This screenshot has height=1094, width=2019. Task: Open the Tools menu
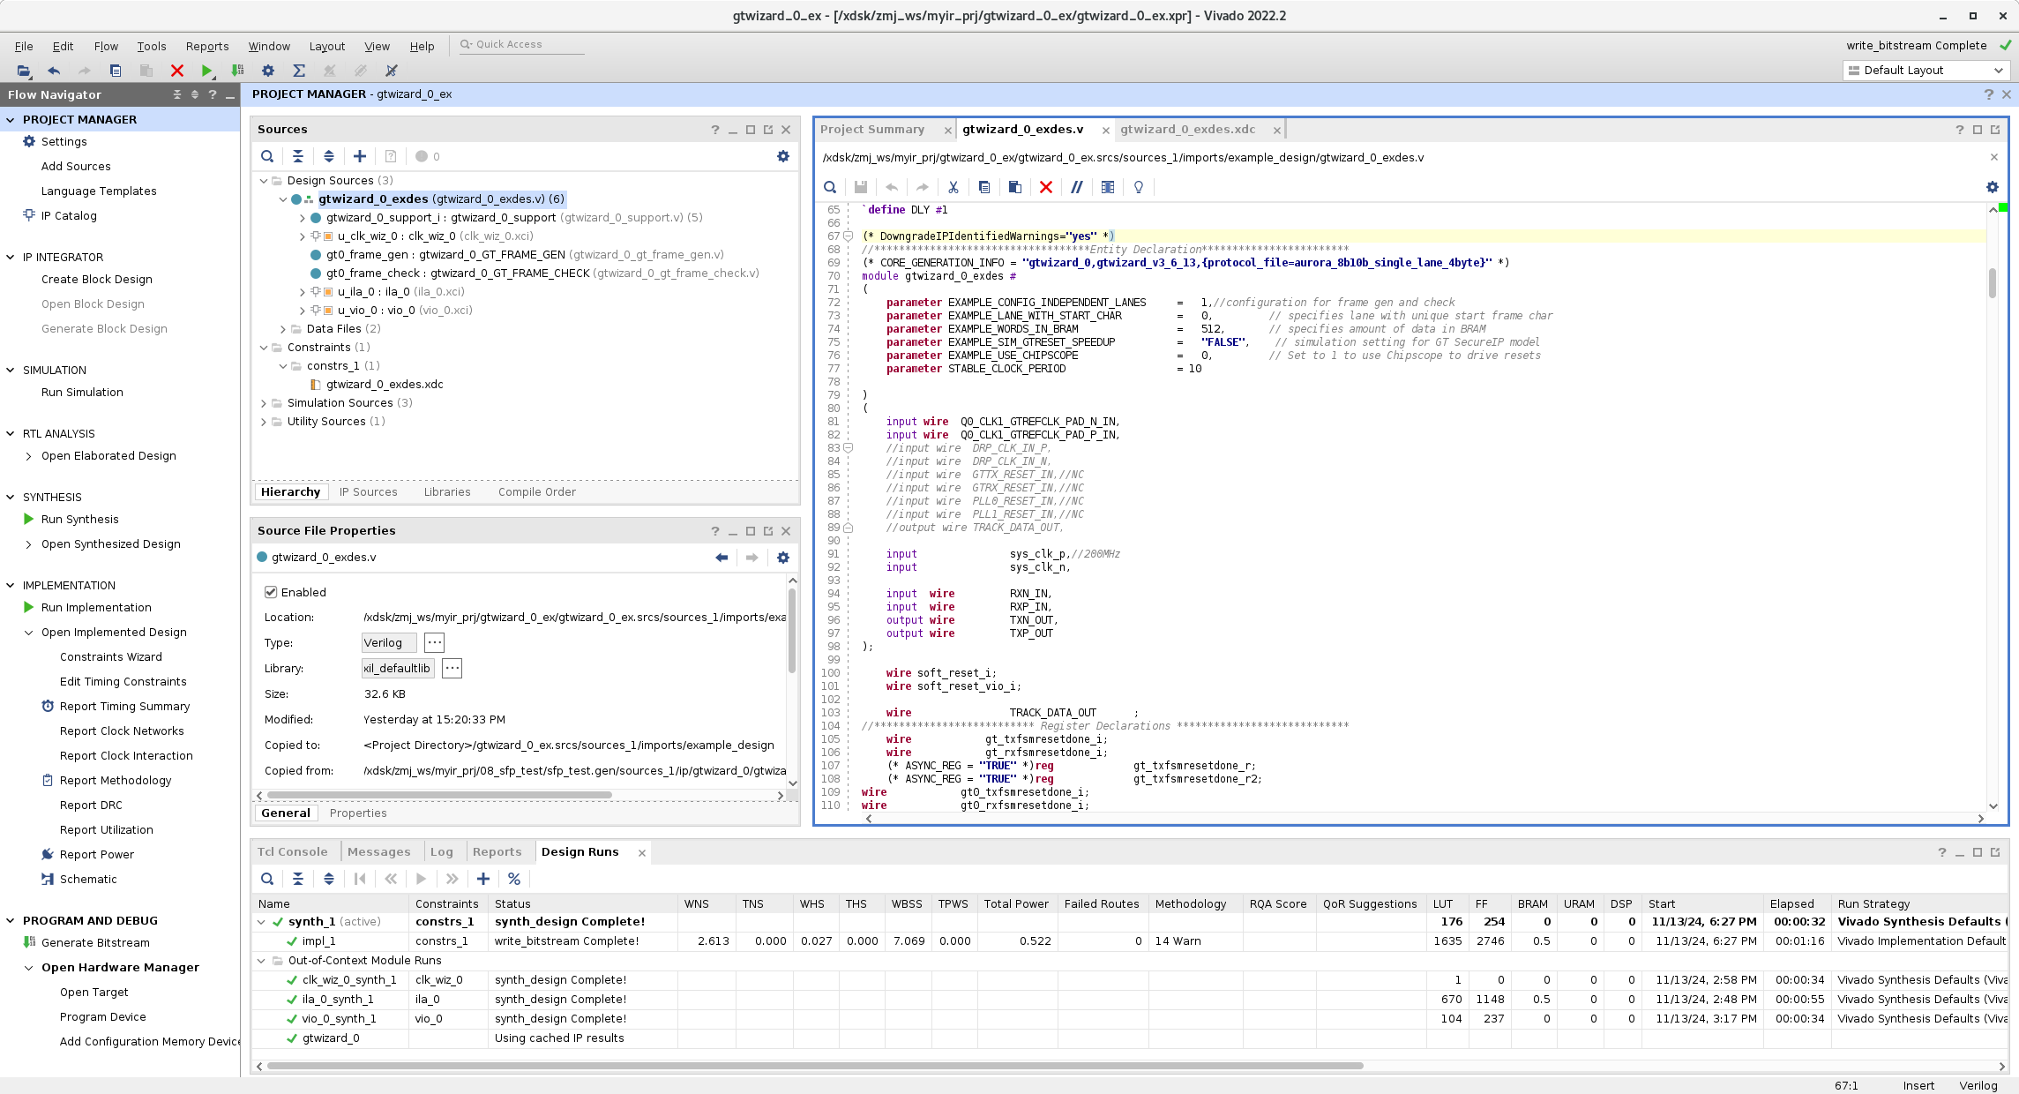[x=152, y=46]
